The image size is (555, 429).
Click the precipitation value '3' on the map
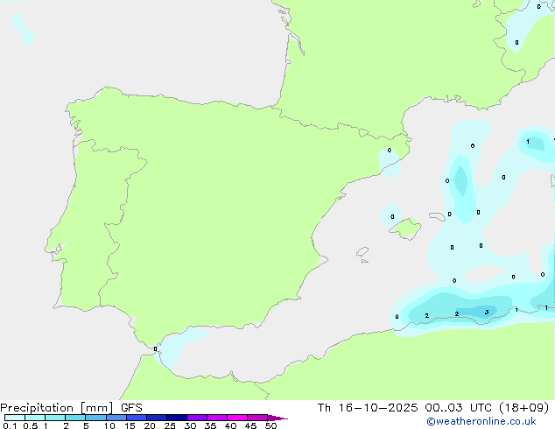click(487, 313)
